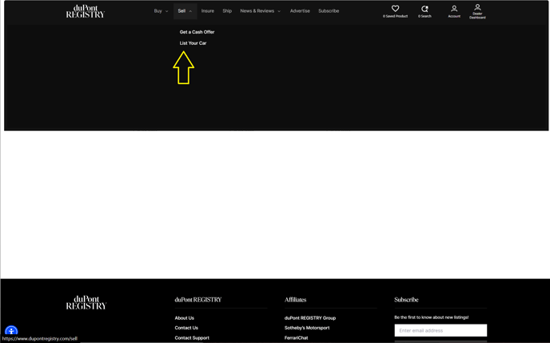
Task: Select Get a Cash Offer
Action: click(x=197, y=32)
